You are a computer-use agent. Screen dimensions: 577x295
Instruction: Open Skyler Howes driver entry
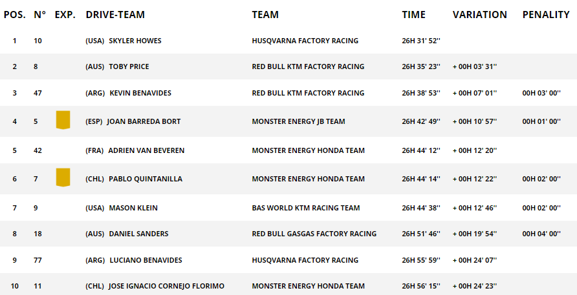point(135,41)
